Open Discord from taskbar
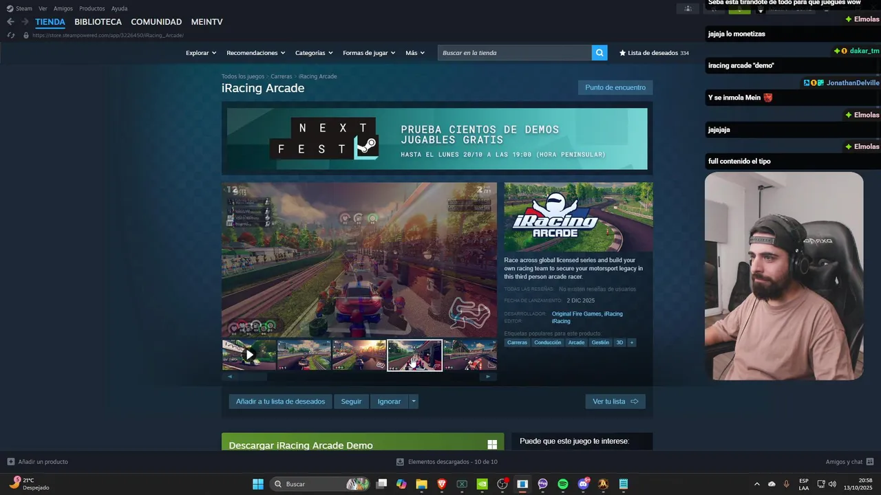Image resolution: width=881 pixels, height=495 pixels. [584, 484]
